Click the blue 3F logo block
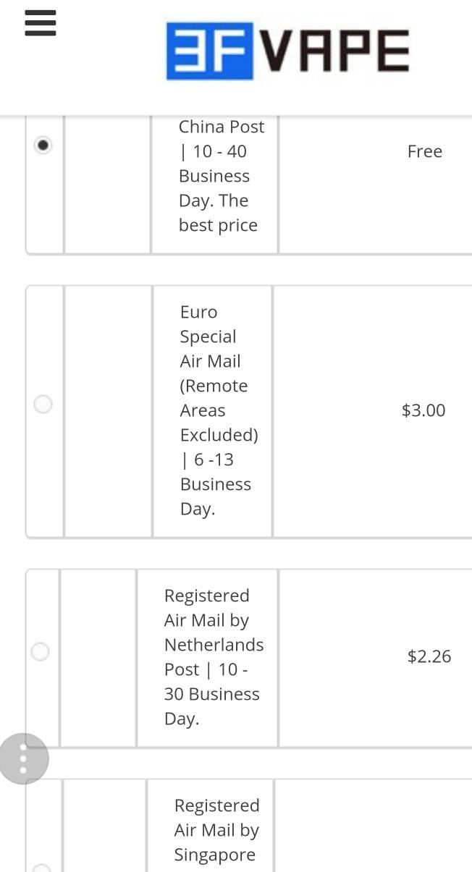 point(209,51)
